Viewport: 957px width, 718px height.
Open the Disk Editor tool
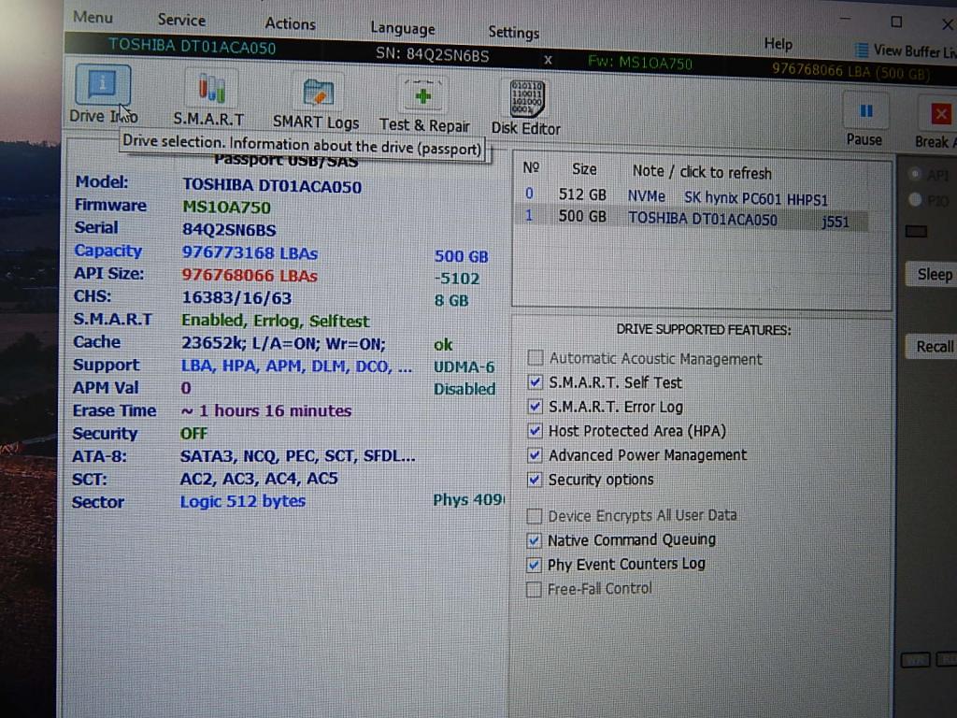[x=526, y=99]
